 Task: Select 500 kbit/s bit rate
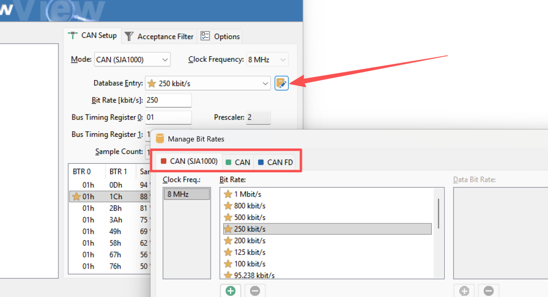(x=327, y=217)
